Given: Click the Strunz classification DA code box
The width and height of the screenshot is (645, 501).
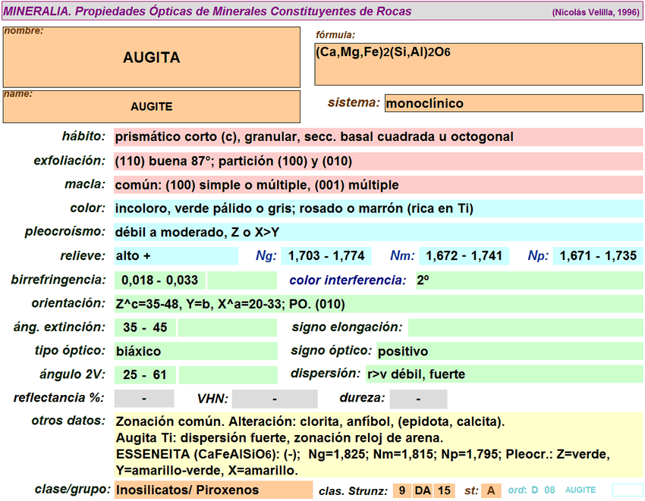Looking at the screenshot, I should point(423,490).
